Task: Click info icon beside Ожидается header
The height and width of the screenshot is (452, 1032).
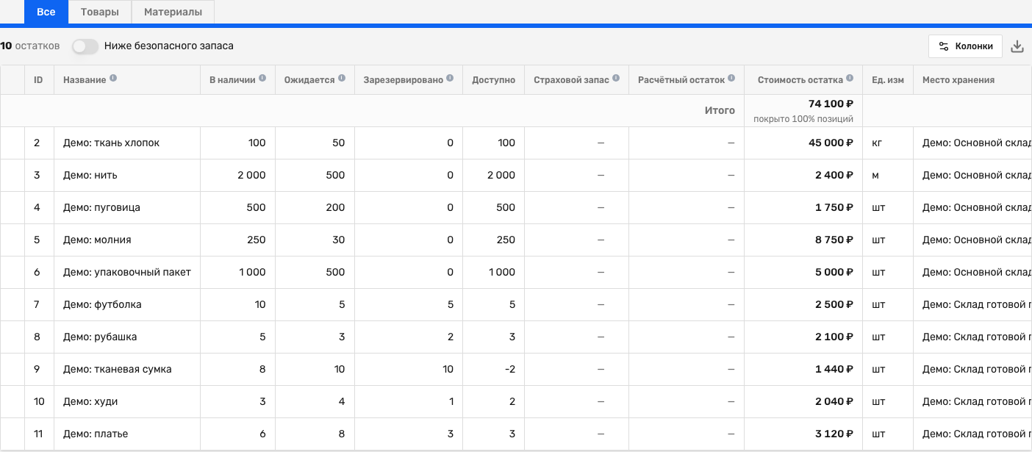Action: click(x=342, y=79)
